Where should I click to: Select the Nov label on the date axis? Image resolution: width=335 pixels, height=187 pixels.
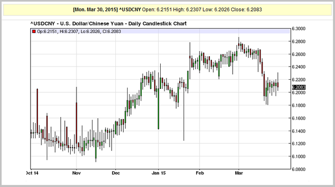pyautogui.click(x=76, y=173)
